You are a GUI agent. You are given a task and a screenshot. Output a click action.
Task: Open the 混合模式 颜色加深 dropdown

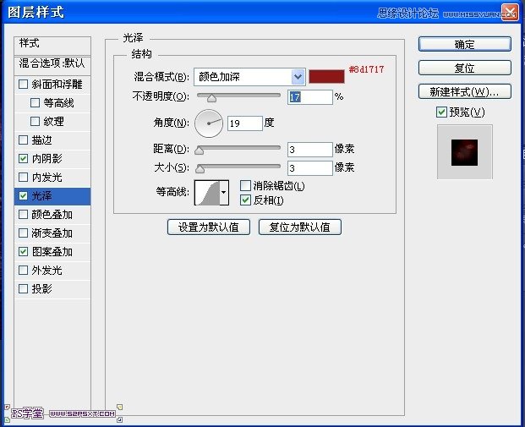click(249, 77)
